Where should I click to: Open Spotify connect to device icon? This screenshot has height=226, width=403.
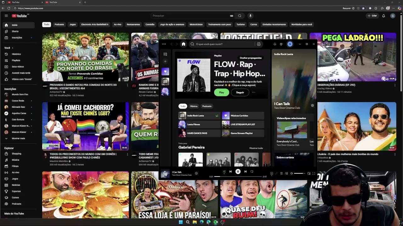click(287, 173)
